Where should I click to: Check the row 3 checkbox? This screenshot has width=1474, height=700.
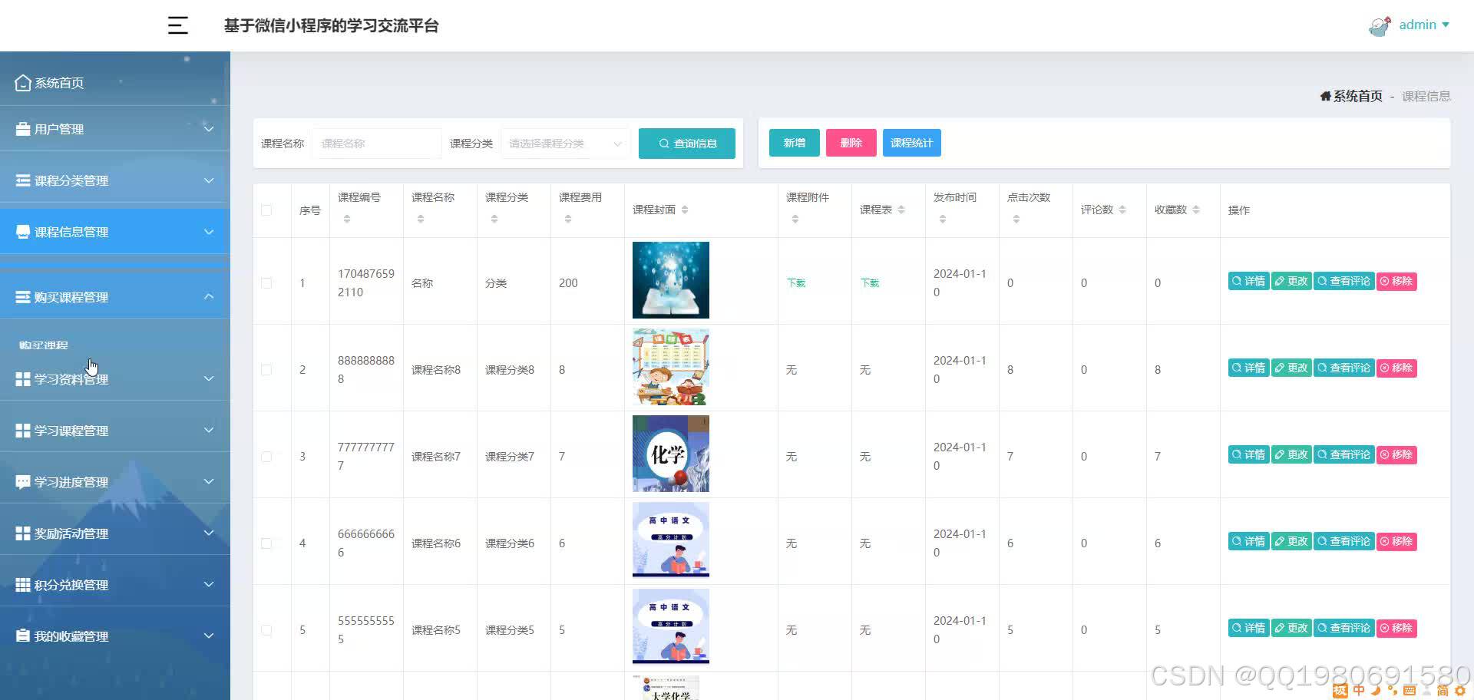266,457
